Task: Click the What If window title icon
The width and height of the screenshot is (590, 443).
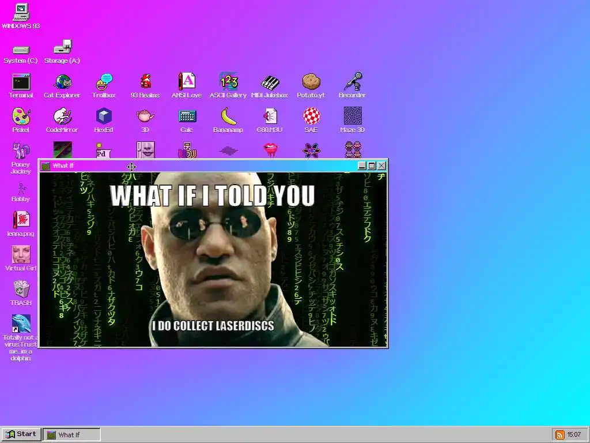Action: point(45,166)
